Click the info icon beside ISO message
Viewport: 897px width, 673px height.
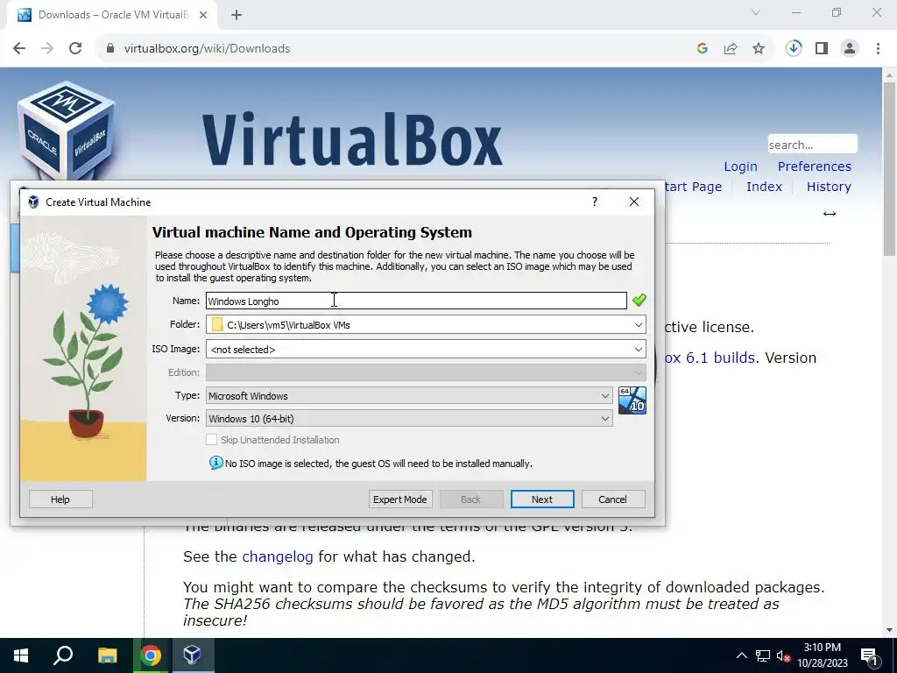215,463
